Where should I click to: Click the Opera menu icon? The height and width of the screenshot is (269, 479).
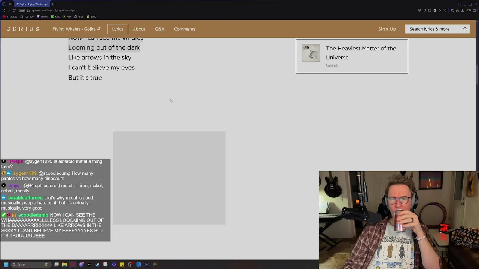tap(4, 4)
